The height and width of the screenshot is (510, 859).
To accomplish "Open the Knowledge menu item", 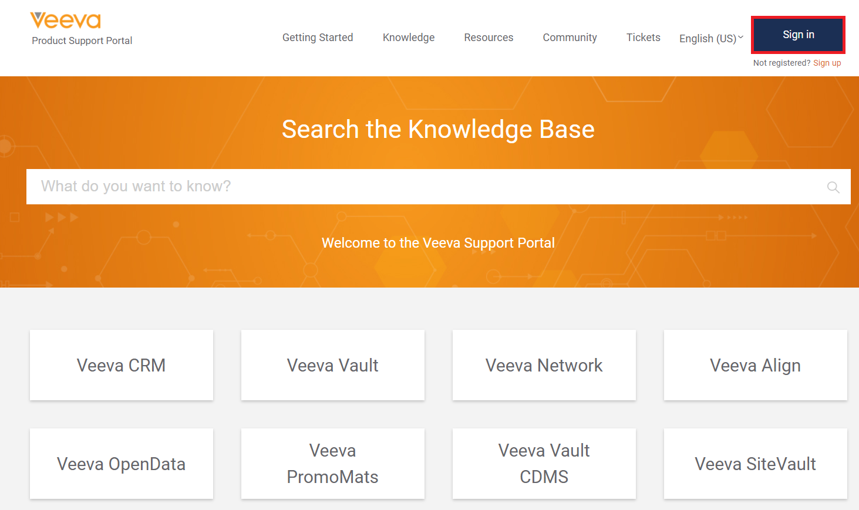I will [409, 38].
